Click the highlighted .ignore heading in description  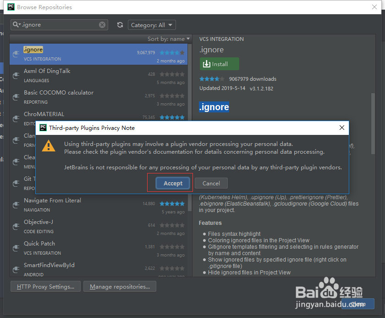[214, 107]
